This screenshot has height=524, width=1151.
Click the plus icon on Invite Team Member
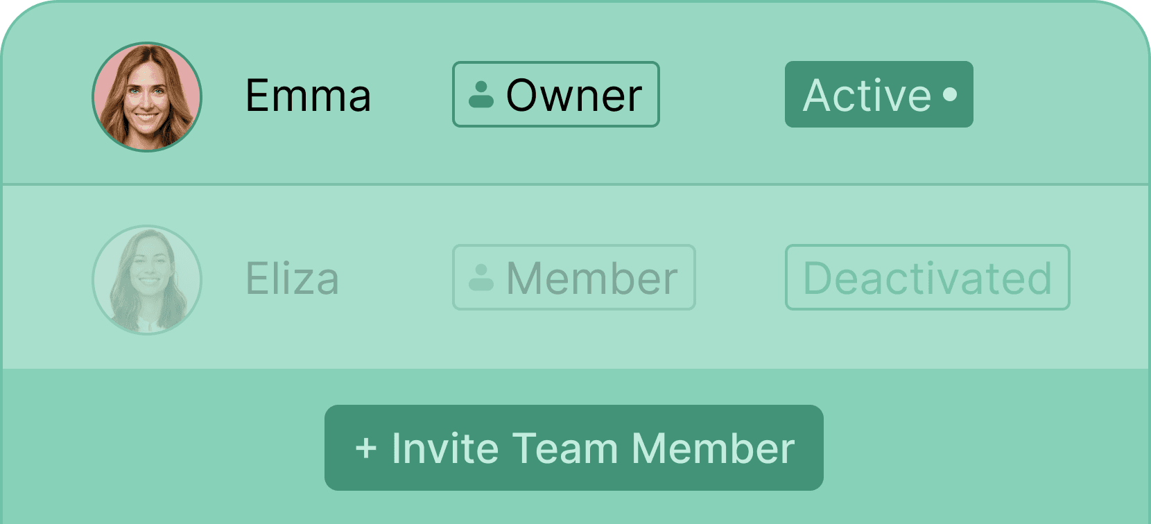click(x=365, y=448)
